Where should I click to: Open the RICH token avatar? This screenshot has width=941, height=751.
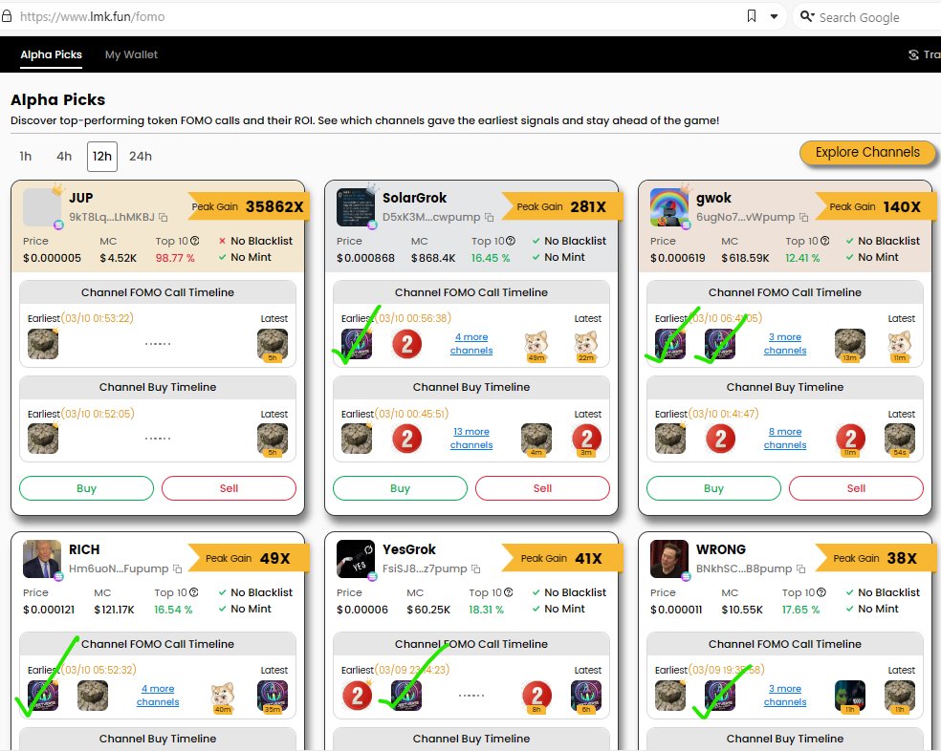tap(42, 559)
